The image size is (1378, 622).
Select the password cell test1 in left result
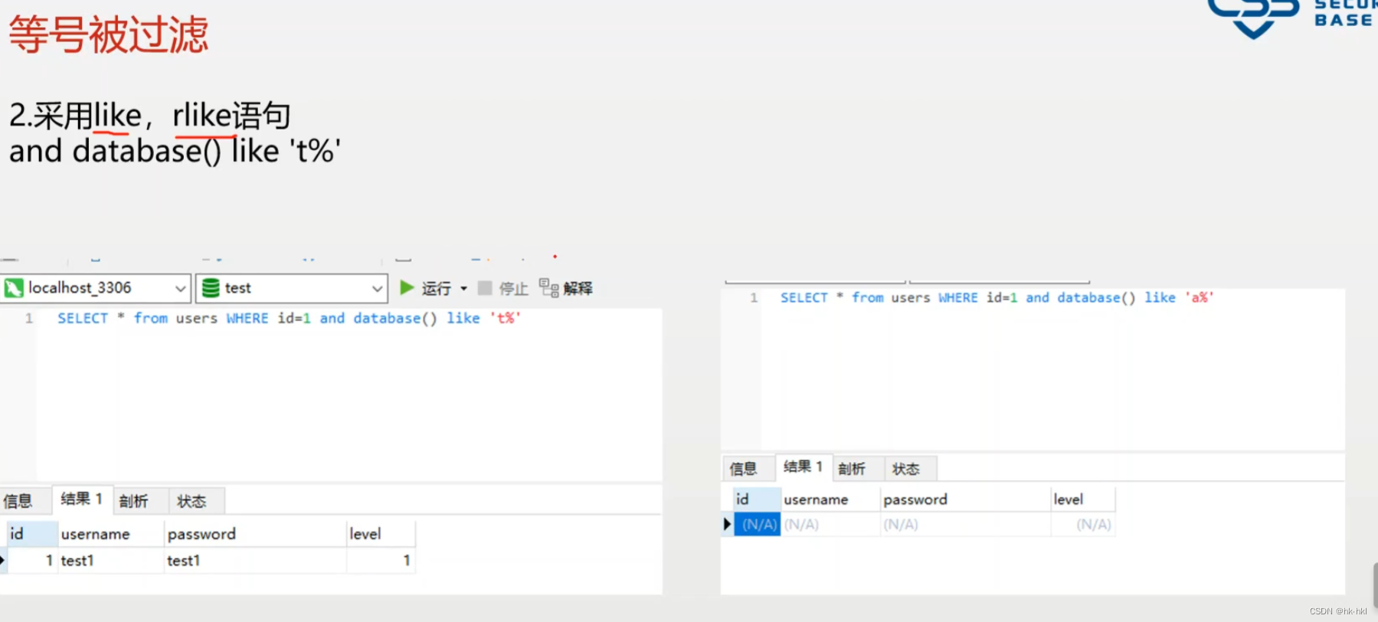pyautogui.click(x=256, y=561)
